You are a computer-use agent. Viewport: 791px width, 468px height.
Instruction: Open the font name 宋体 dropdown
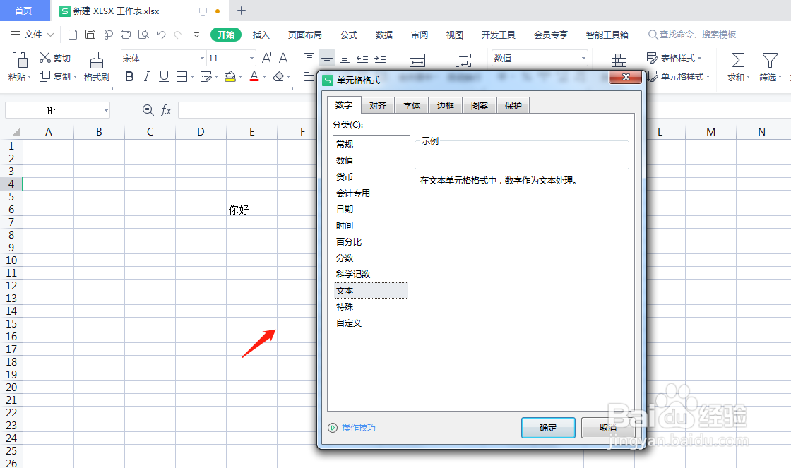[201, 57]
